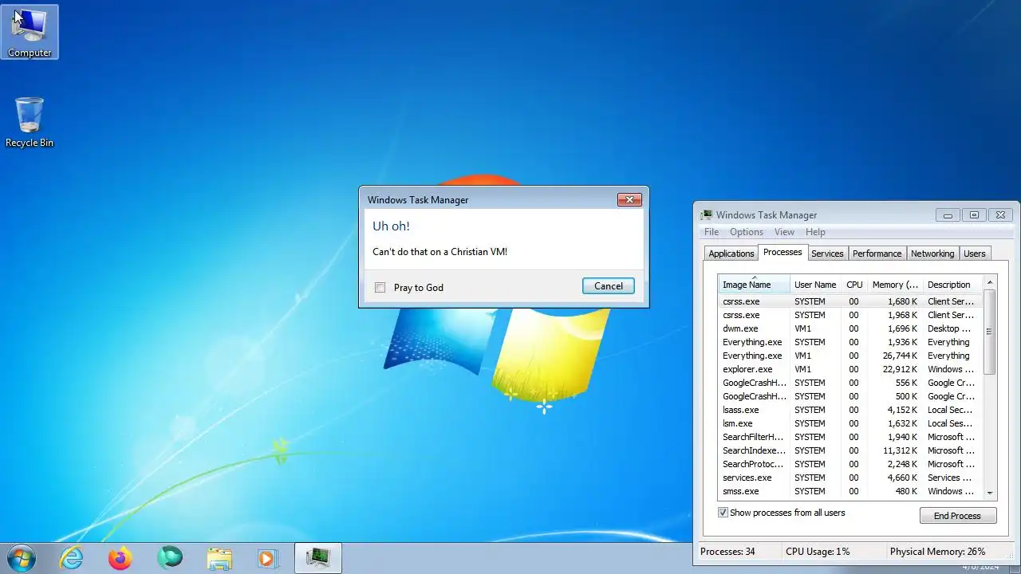This screenshot has height=574, width=1021.
Task: Select SearchProtoc... process row
Action: (x=850, y=464)
